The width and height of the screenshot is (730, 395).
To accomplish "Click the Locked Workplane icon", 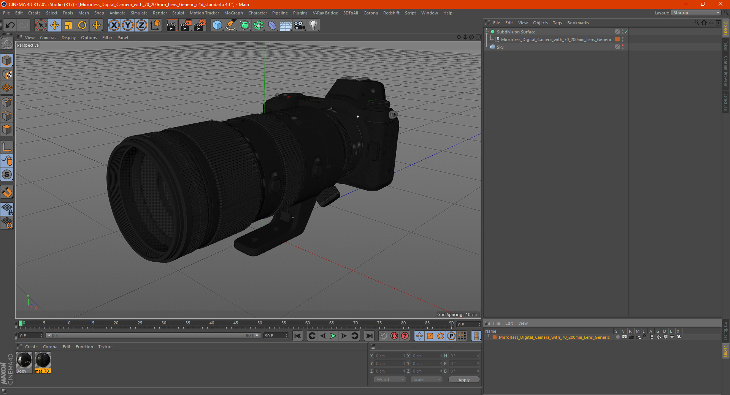I will (7, 209).
